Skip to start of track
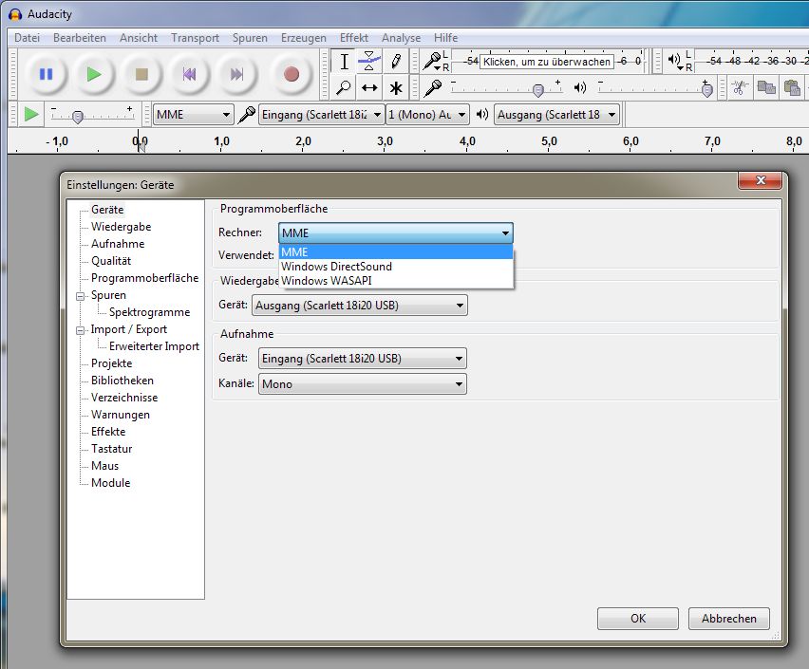The height and width of the screenshot is (669, 809). [x=189, y=74]
